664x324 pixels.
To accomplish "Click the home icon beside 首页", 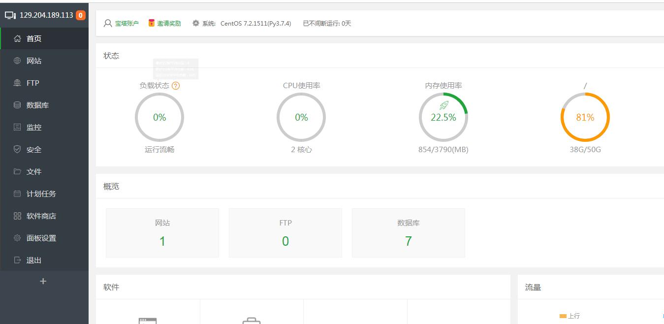I will [x=17, y=38].
